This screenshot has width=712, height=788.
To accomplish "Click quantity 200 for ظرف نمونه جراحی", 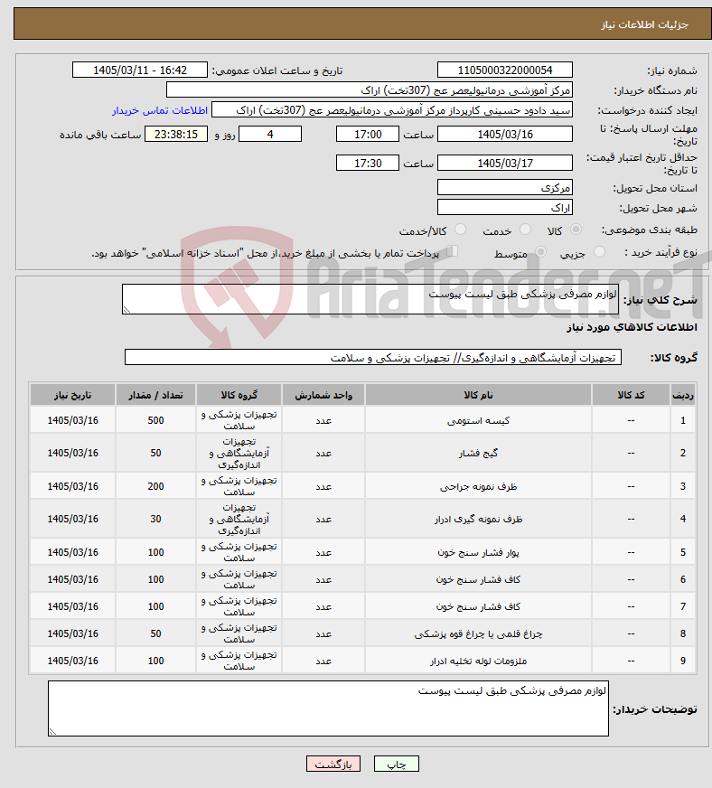I will 155,486.
